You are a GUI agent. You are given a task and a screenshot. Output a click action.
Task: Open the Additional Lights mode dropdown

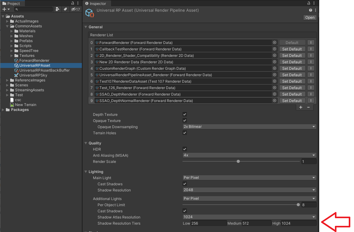pyautogui.click(x=249, y=199)
